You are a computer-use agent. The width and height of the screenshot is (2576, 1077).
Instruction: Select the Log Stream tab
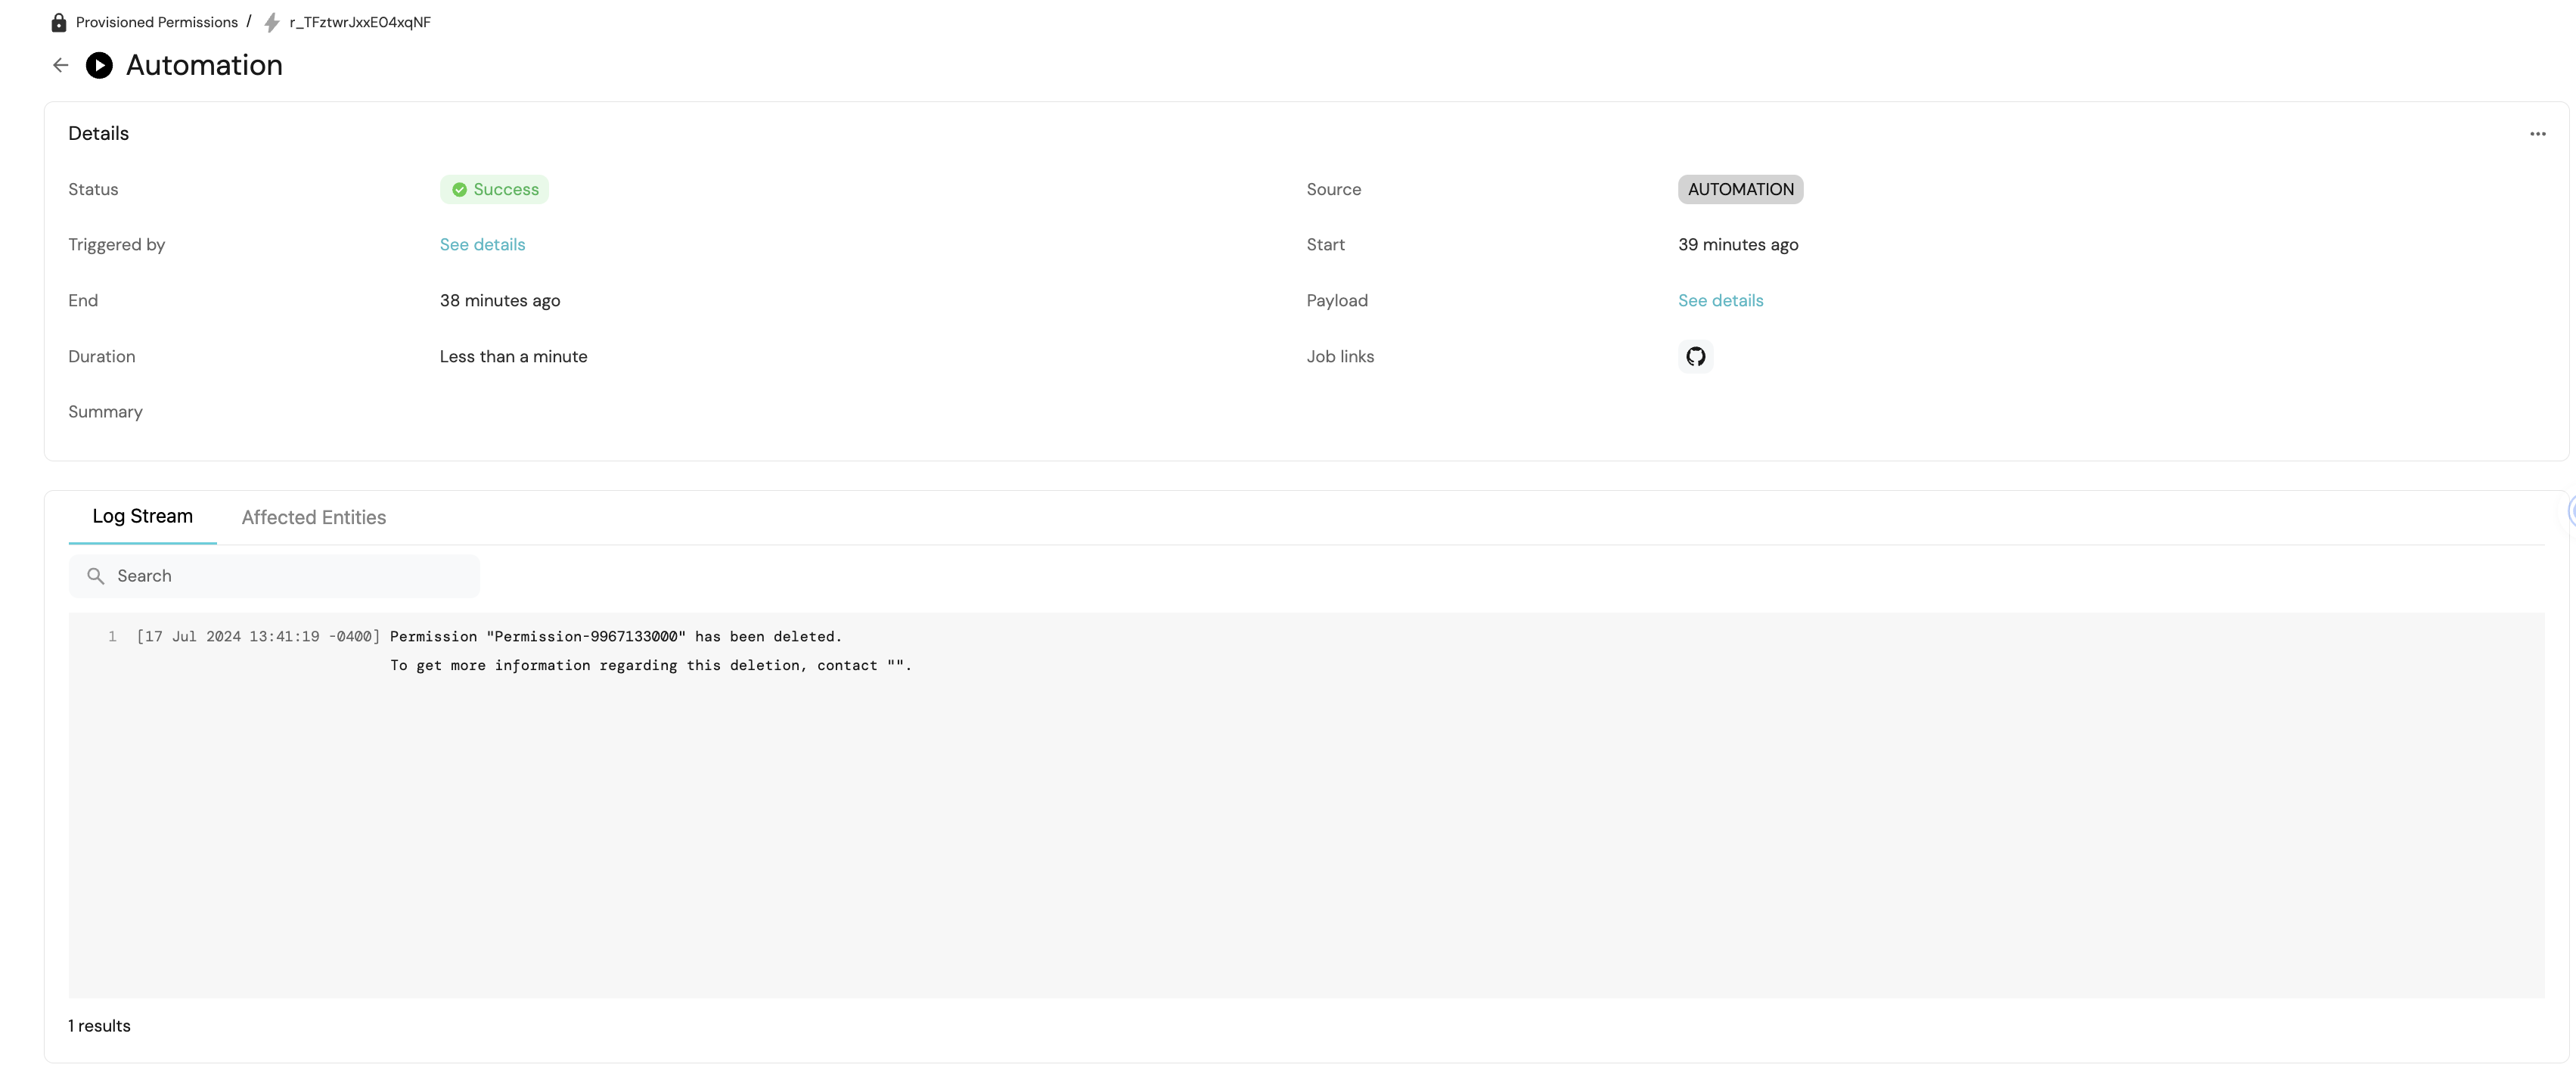[x=142, y=516]
